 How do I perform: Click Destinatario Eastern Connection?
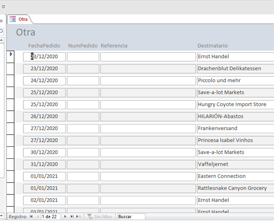coord(236,176)
